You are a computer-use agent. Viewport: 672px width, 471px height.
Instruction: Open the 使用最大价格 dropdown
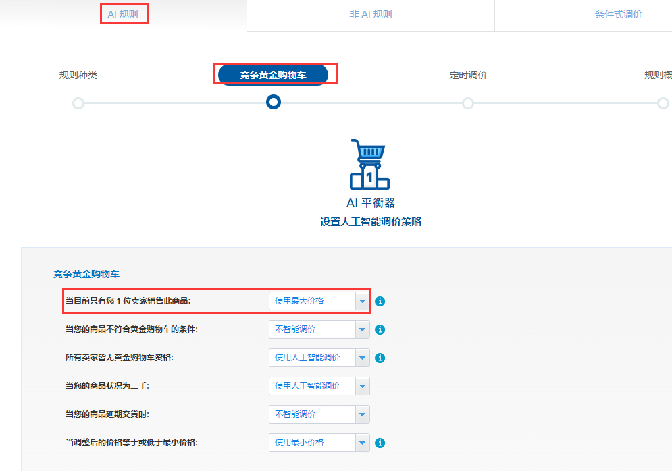point(319,301)
